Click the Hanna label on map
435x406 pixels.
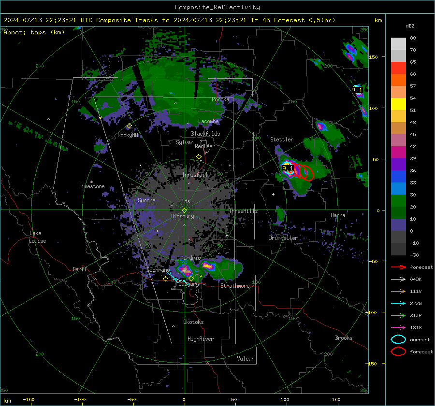coord(338,215)
